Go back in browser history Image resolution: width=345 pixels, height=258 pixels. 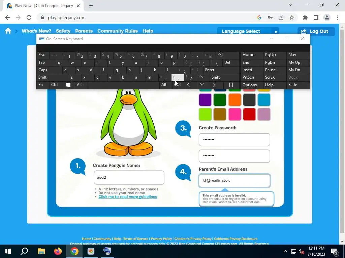tap(7, 17)
